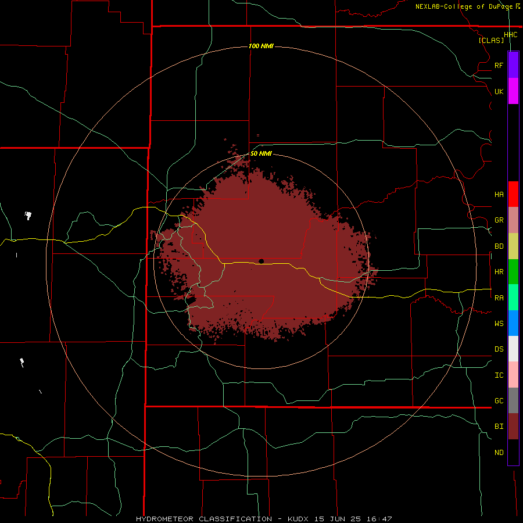Click the KUDX station identifier text
This screenshot has width=523, height=523.
coord(298,519)
